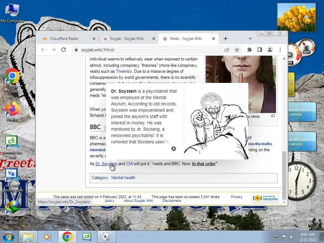Click the browser back arrow
Image resolution: width=324 pixels, height=243 pixels.
point(43,50)
